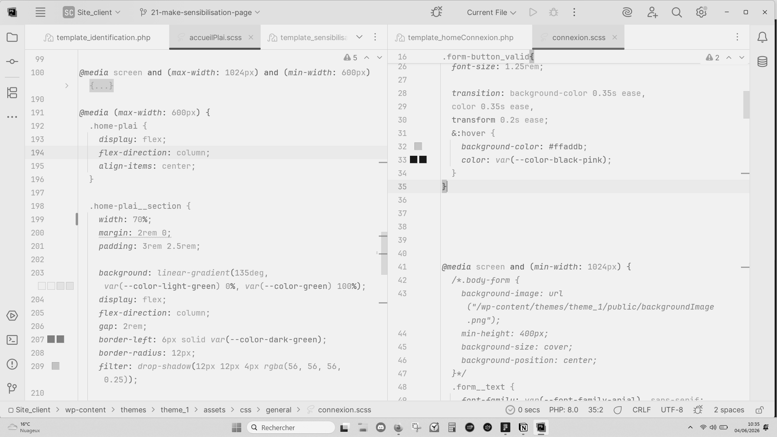Open the Current File run configuration dropdown
This screenshot has height=437, width=777.
click(x=491, y=12)
